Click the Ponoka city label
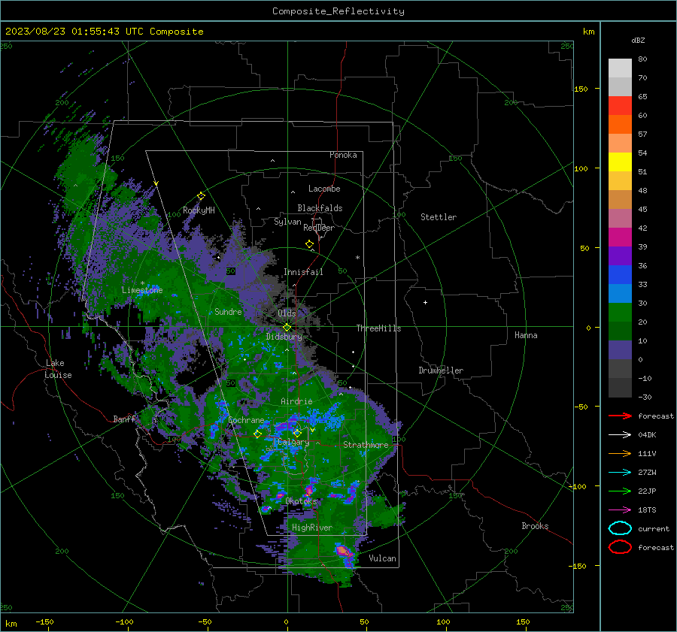Viewport: 677px width, 632px height. pyautogui.click(x=343, y=155)
